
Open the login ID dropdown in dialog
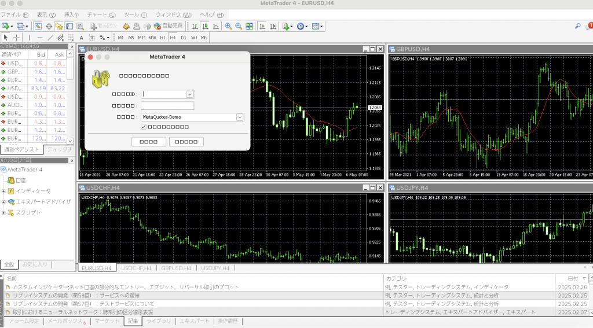189,94
